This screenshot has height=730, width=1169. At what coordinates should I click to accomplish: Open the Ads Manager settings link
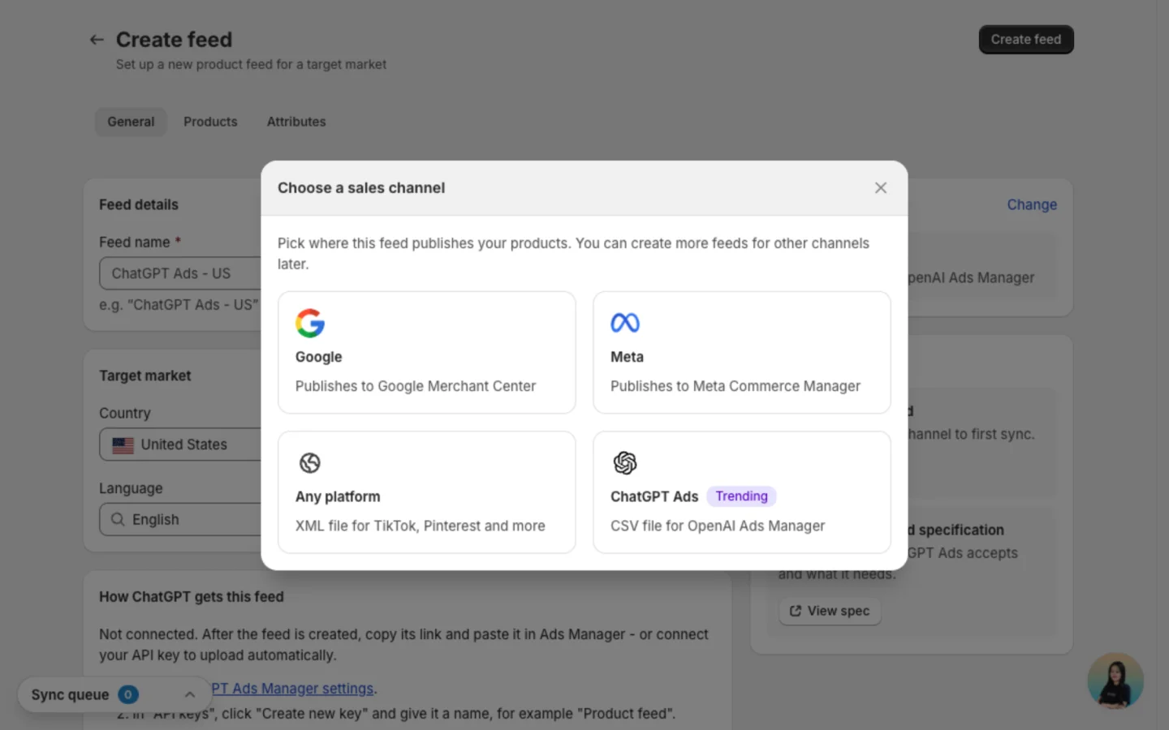point(293,689)
